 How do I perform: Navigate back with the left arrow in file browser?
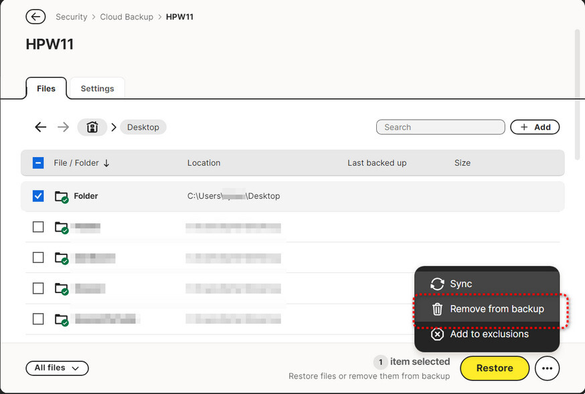(41, 127)
